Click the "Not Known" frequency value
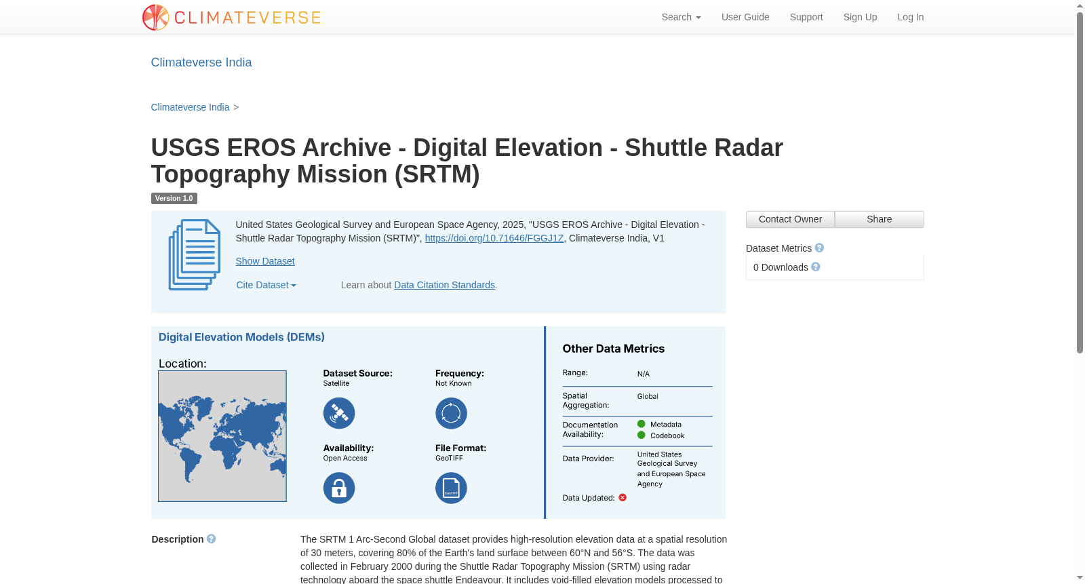 [x=454, y=384]
